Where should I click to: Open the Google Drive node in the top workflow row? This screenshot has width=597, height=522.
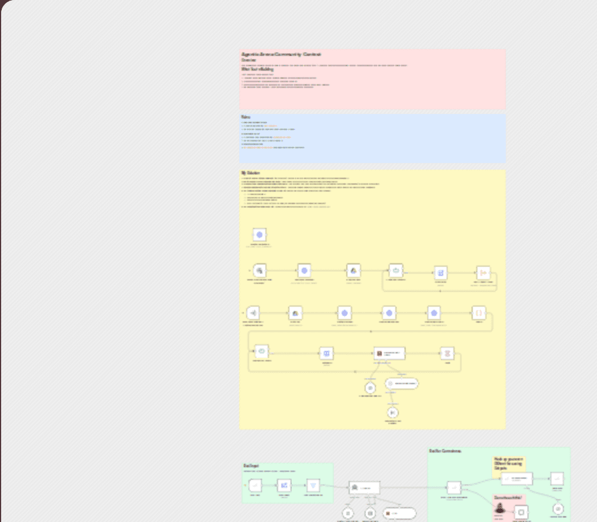pos(353,271)
